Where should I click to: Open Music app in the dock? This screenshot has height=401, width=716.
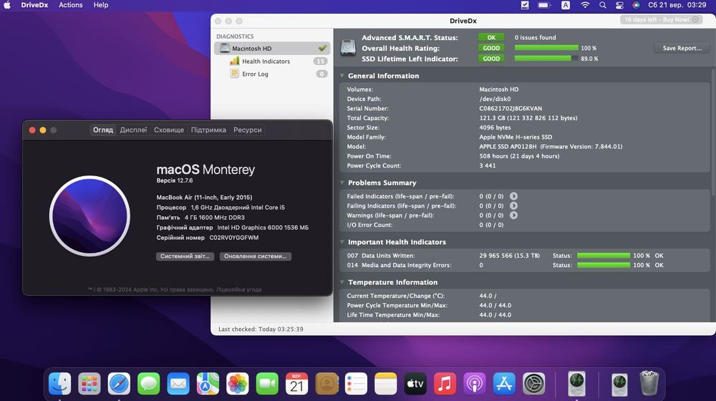pyautogui.click(x=445, y=383)
